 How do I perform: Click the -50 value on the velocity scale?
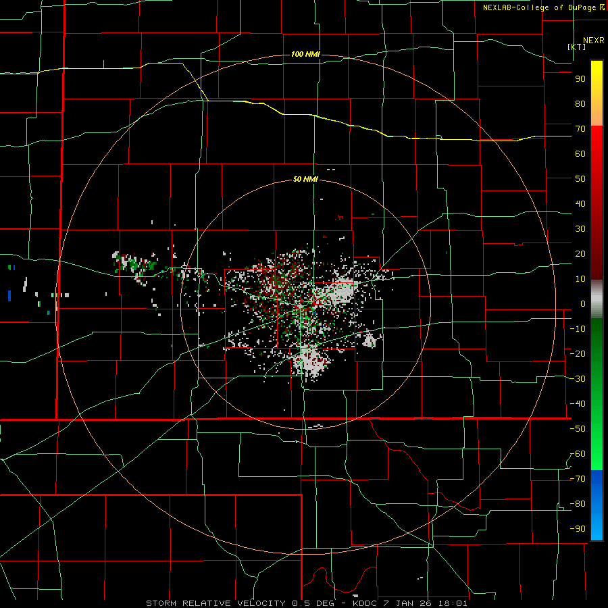[578, 429]
